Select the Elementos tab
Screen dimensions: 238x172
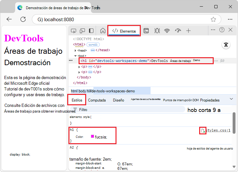(x=124, y=31)
